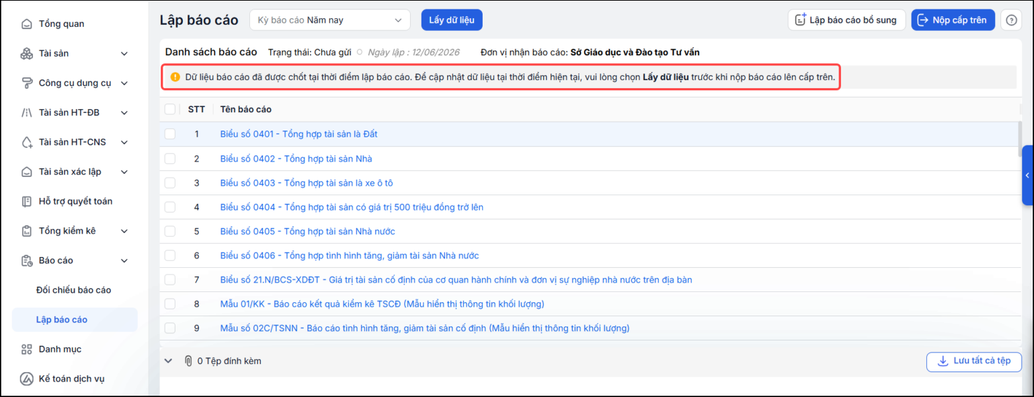Click the Tài sản xác lập icon
This screenshot has width=1034, height=397.
[26, 172]
